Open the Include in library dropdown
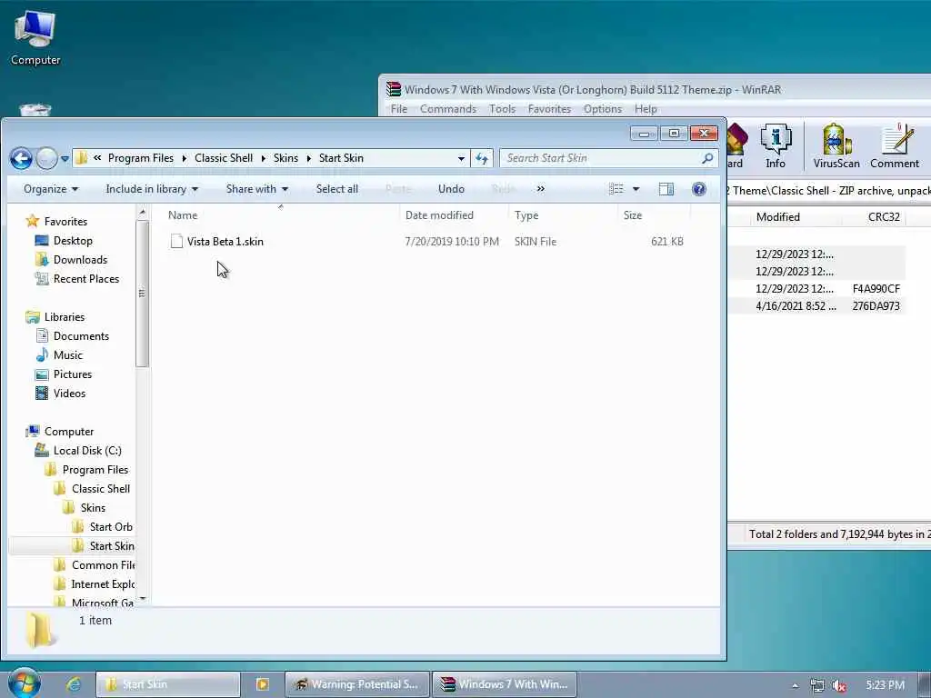931x698 pixels. point(152,189)
